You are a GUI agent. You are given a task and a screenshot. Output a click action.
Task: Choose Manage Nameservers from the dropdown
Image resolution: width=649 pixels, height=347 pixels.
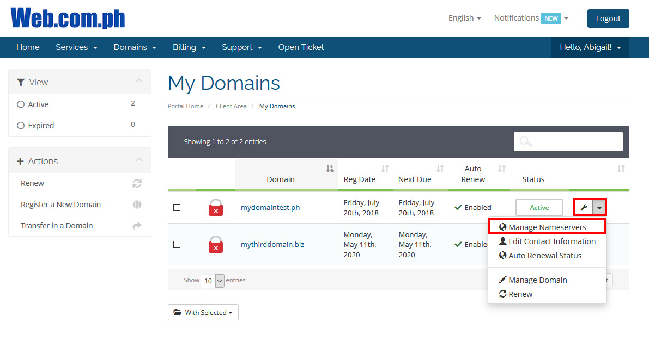(547, 227)
